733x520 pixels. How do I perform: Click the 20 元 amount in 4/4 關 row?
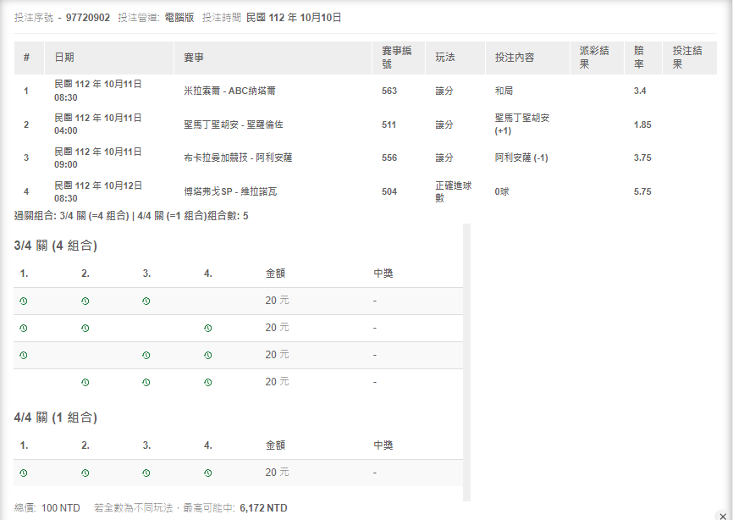277,473
